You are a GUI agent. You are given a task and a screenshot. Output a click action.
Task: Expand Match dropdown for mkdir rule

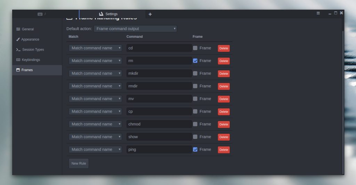point(95,73)
